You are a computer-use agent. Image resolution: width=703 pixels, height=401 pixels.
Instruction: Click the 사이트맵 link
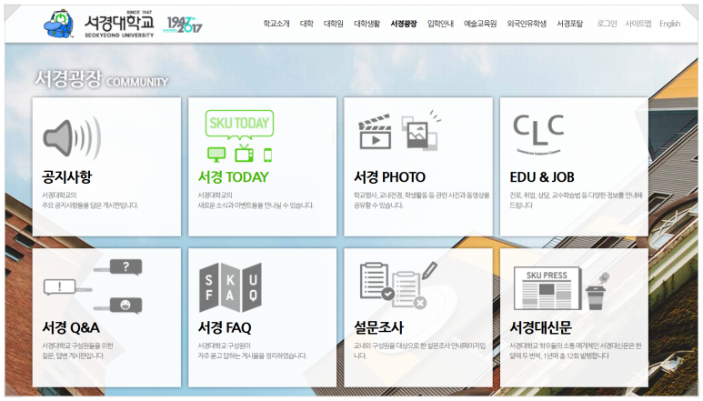[x=638, y=24]
